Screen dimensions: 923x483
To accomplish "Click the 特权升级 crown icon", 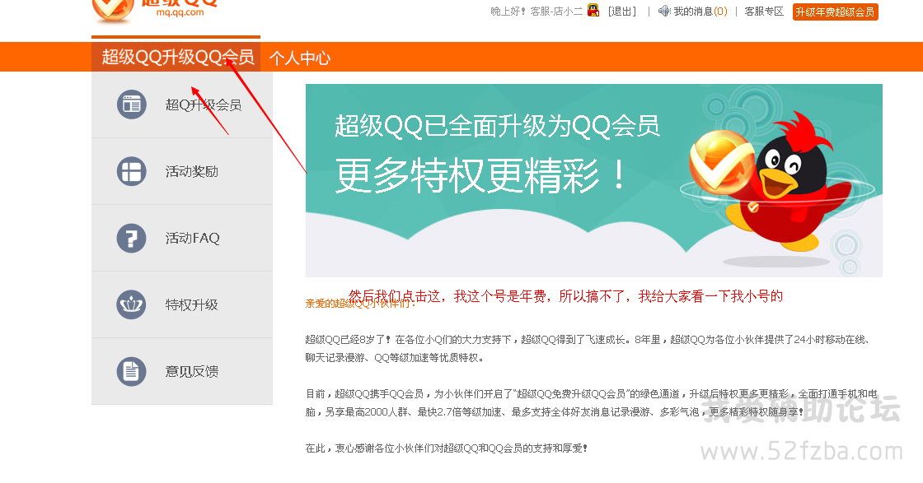I will click(x=131, y=304).
